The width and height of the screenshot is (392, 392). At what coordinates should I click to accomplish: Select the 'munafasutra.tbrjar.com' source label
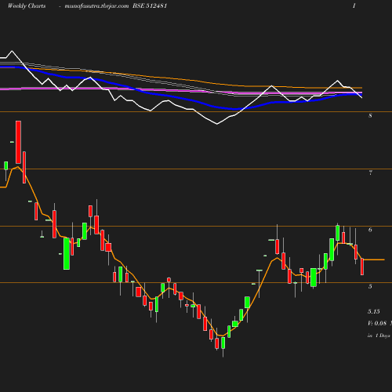point(96,6)
